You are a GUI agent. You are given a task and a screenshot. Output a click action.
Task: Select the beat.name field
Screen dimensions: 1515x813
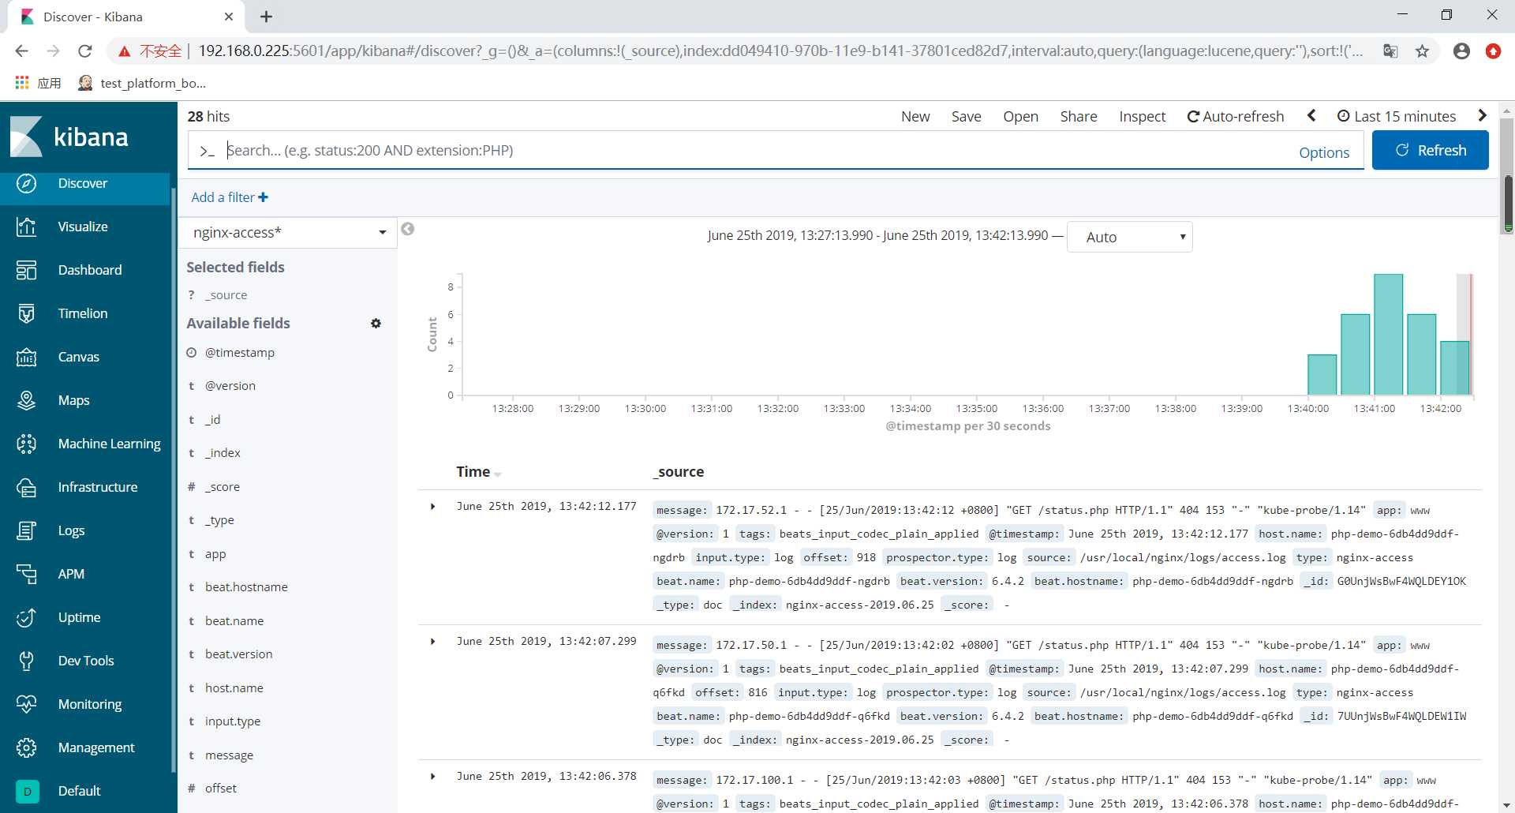[234, 620]
